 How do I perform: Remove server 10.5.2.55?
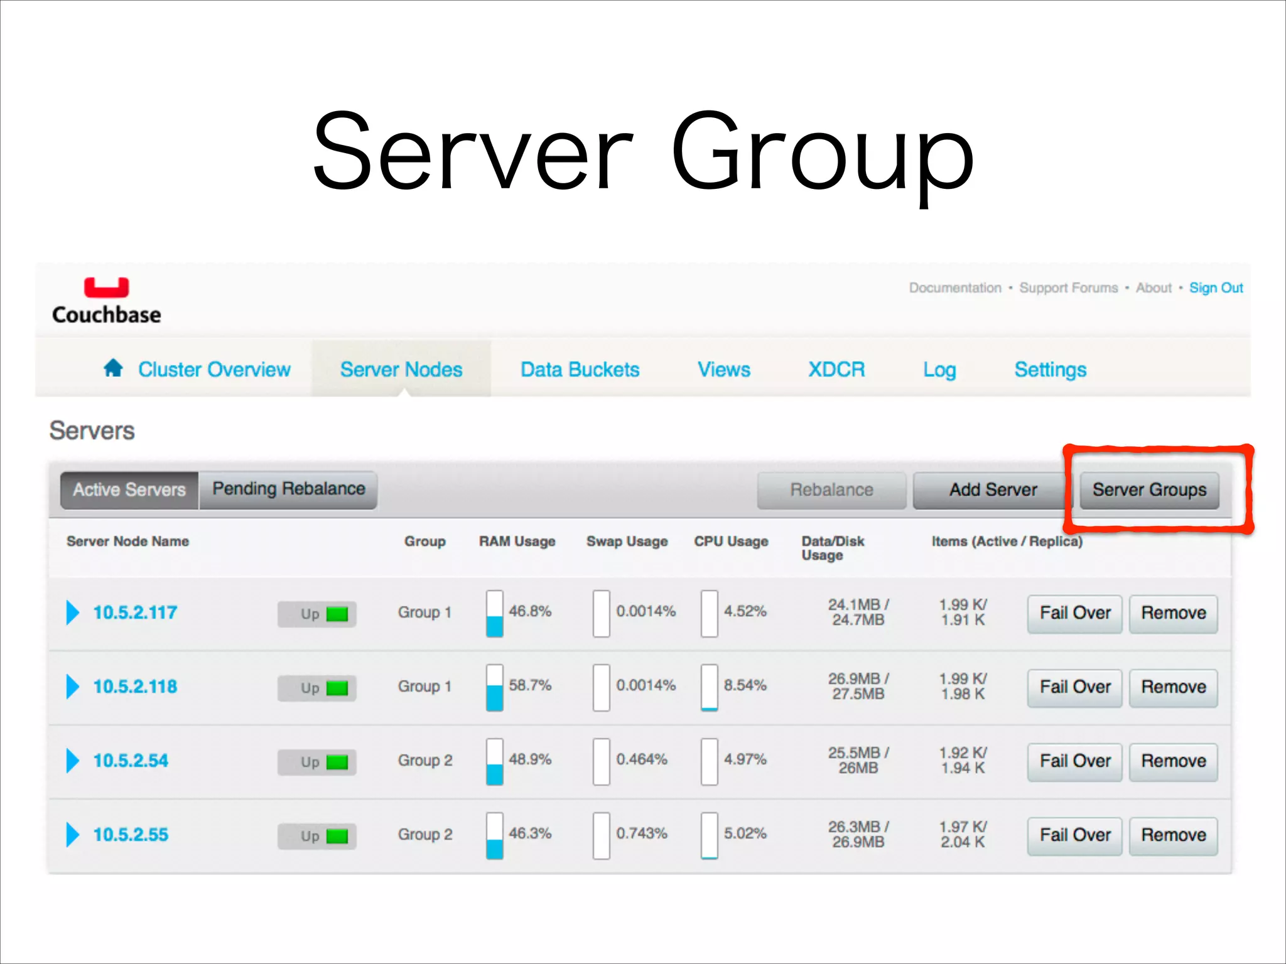point(1173,835)
